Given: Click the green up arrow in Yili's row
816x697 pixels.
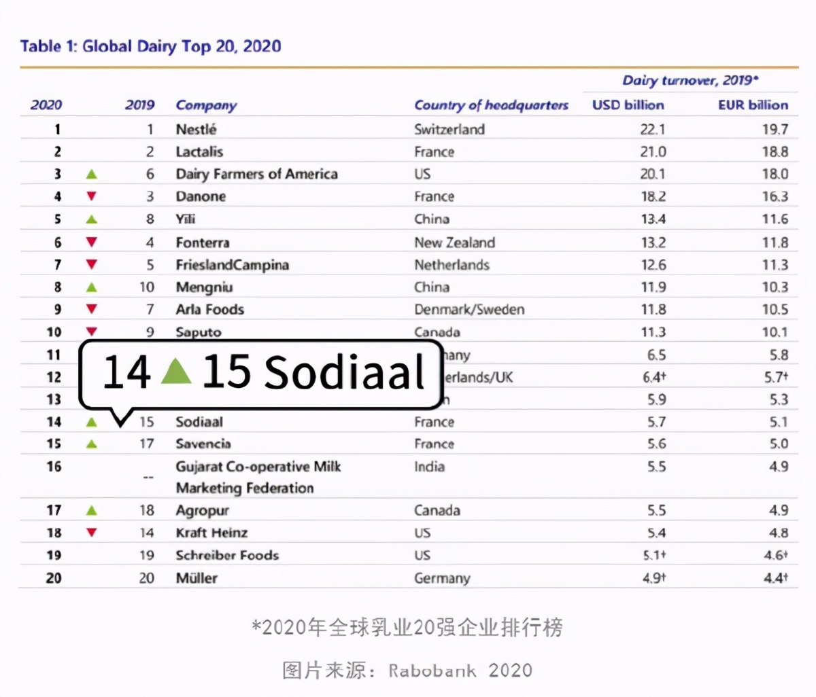Looking at the screenshot, I should tap(92, 219).
